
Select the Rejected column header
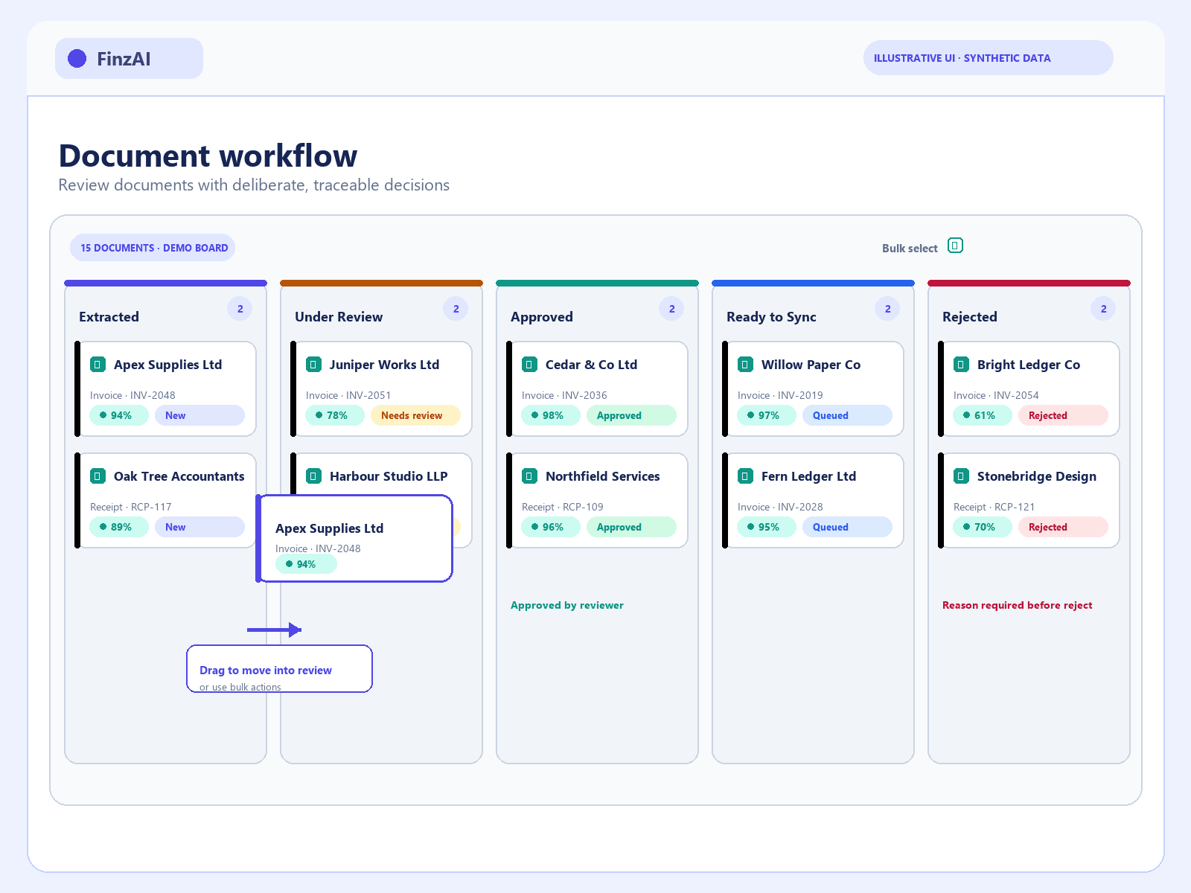(x=969, y=317)
